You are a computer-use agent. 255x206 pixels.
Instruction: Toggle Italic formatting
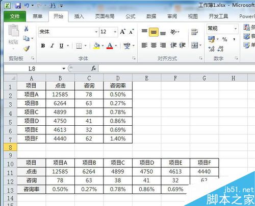pyautogui.click(x=52, y=45)
